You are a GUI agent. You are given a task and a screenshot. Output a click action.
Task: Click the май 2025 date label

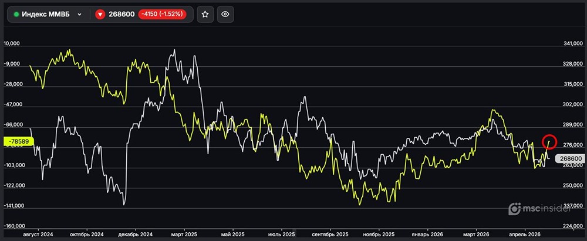pyautogui.click(x=233, y=234)
